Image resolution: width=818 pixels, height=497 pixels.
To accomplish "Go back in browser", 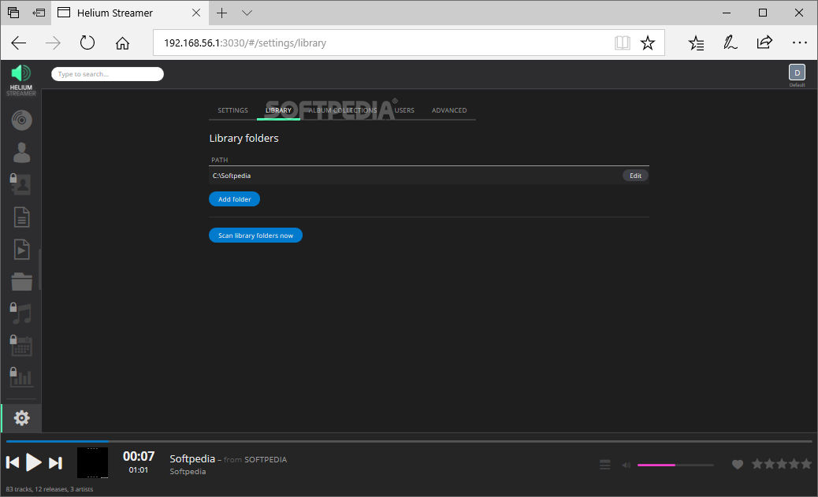I will point(18,43).
